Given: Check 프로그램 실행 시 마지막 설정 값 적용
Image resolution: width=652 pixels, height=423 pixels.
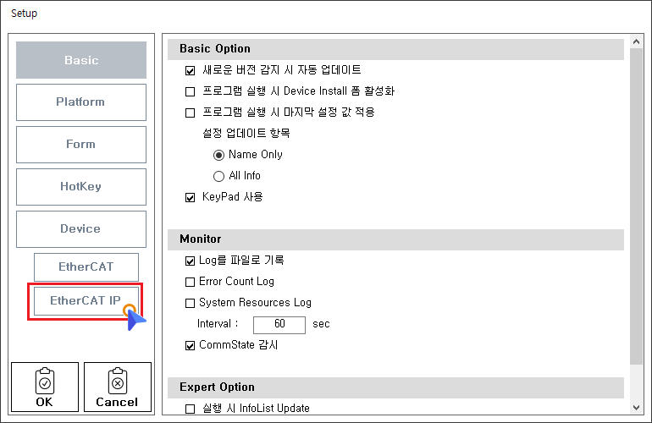Looking at the screenshot, I should (x=190, y=113).
